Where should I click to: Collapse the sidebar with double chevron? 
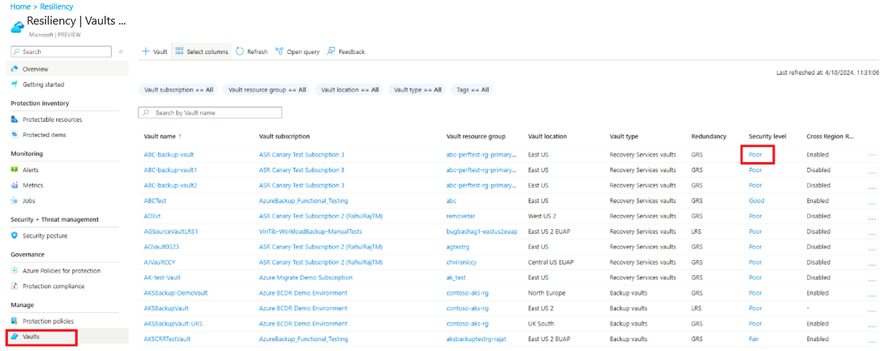[120, 52]
